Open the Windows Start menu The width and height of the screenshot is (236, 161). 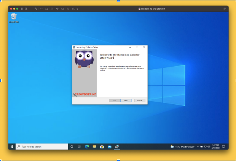pyautogui.click(x=12, y=147)
